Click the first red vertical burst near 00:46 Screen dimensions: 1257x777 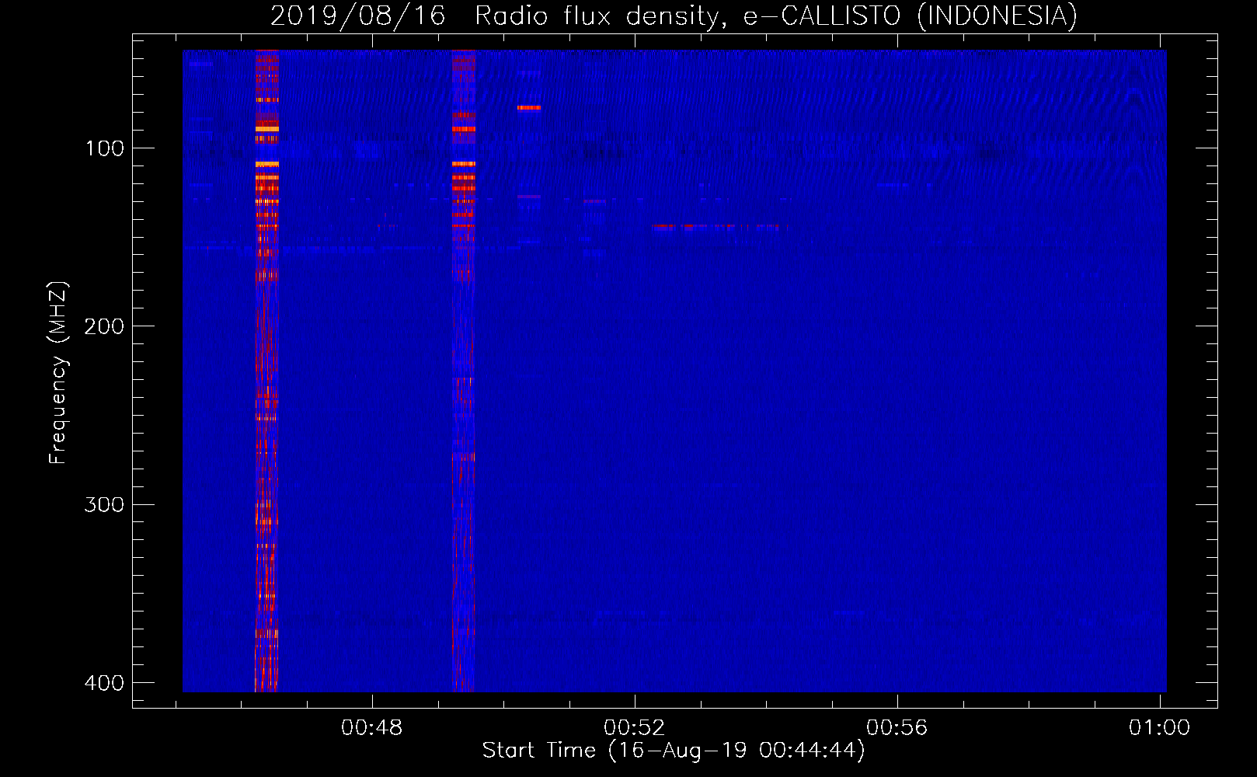pos(266,371)
